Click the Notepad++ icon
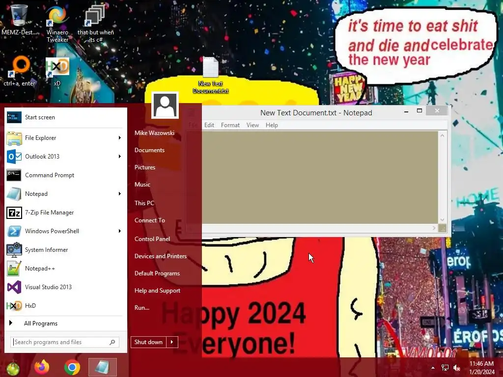Image resolution: width=503 pixels, height=377 pixels. pyautogui.click(x=14, y=269)
